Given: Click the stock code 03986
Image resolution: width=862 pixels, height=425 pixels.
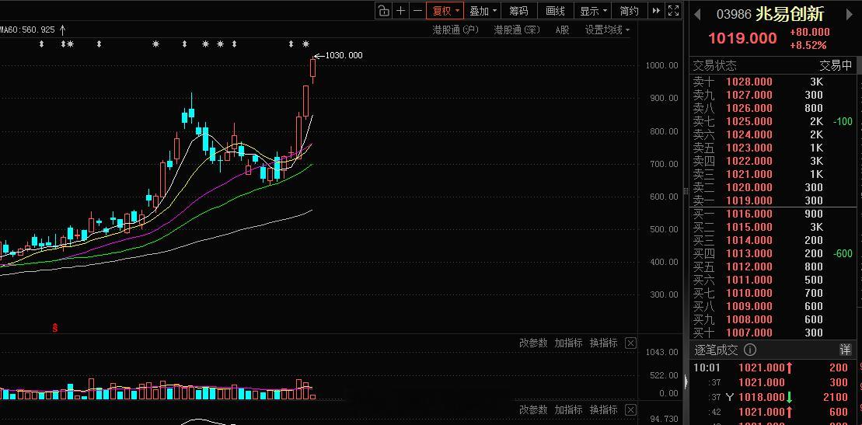Looking at the screenshot, I should [733, 15].
